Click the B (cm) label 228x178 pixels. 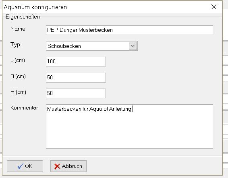pyautogui.click(x=18, y=76)
